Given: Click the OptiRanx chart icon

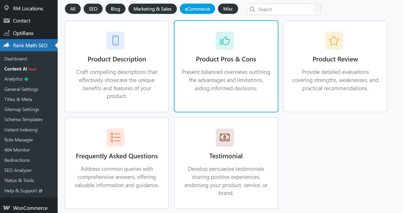Looking at the screenshot, I should 7,33.
